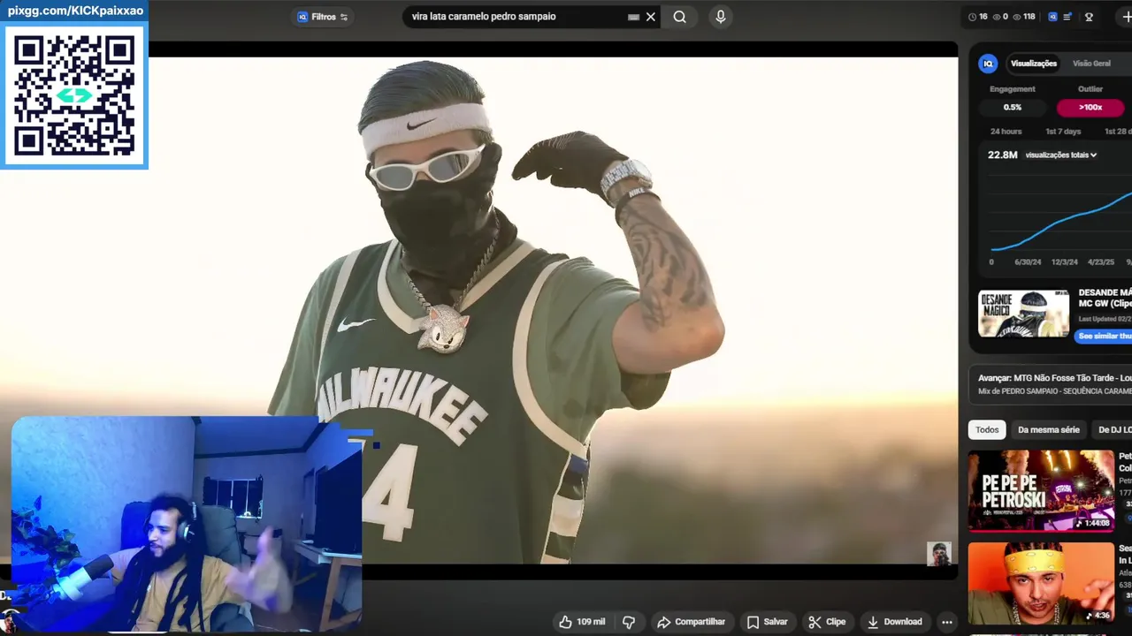This screenshot has height=636, width=1132.
Task: Click the >100x outlier badge
Action: tap(1090, 107)
